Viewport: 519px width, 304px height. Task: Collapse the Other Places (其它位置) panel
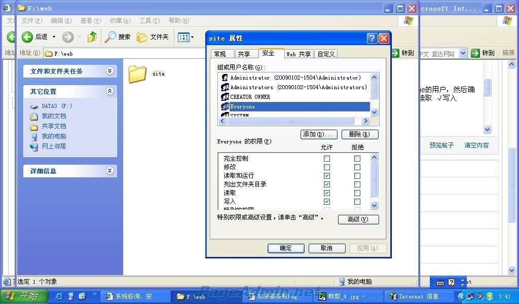pyautogui.click(x=109, y=91)
